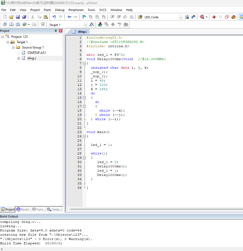Image resolution: width=243 pixels, height=251 pixels.
Task: Switch to the Func... tab in the project pane
Action: pos(39,209)
